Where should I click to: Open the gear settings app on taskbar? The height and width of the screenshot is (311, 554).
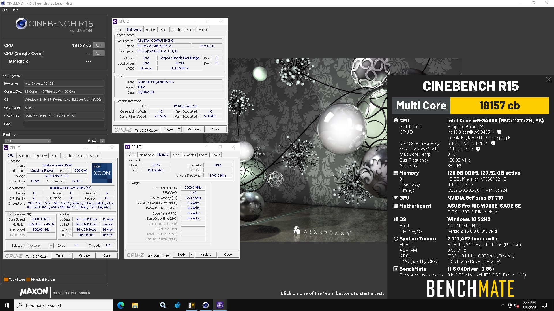[163, 305]
